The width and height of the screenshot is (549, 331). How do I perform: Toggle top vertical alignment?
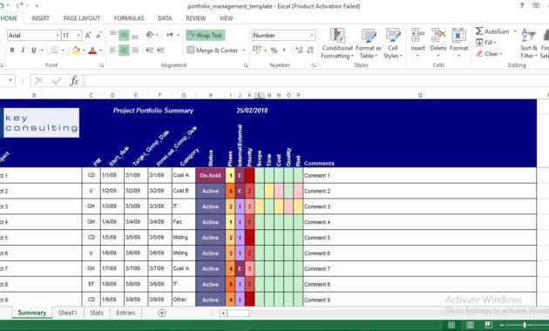113,34
